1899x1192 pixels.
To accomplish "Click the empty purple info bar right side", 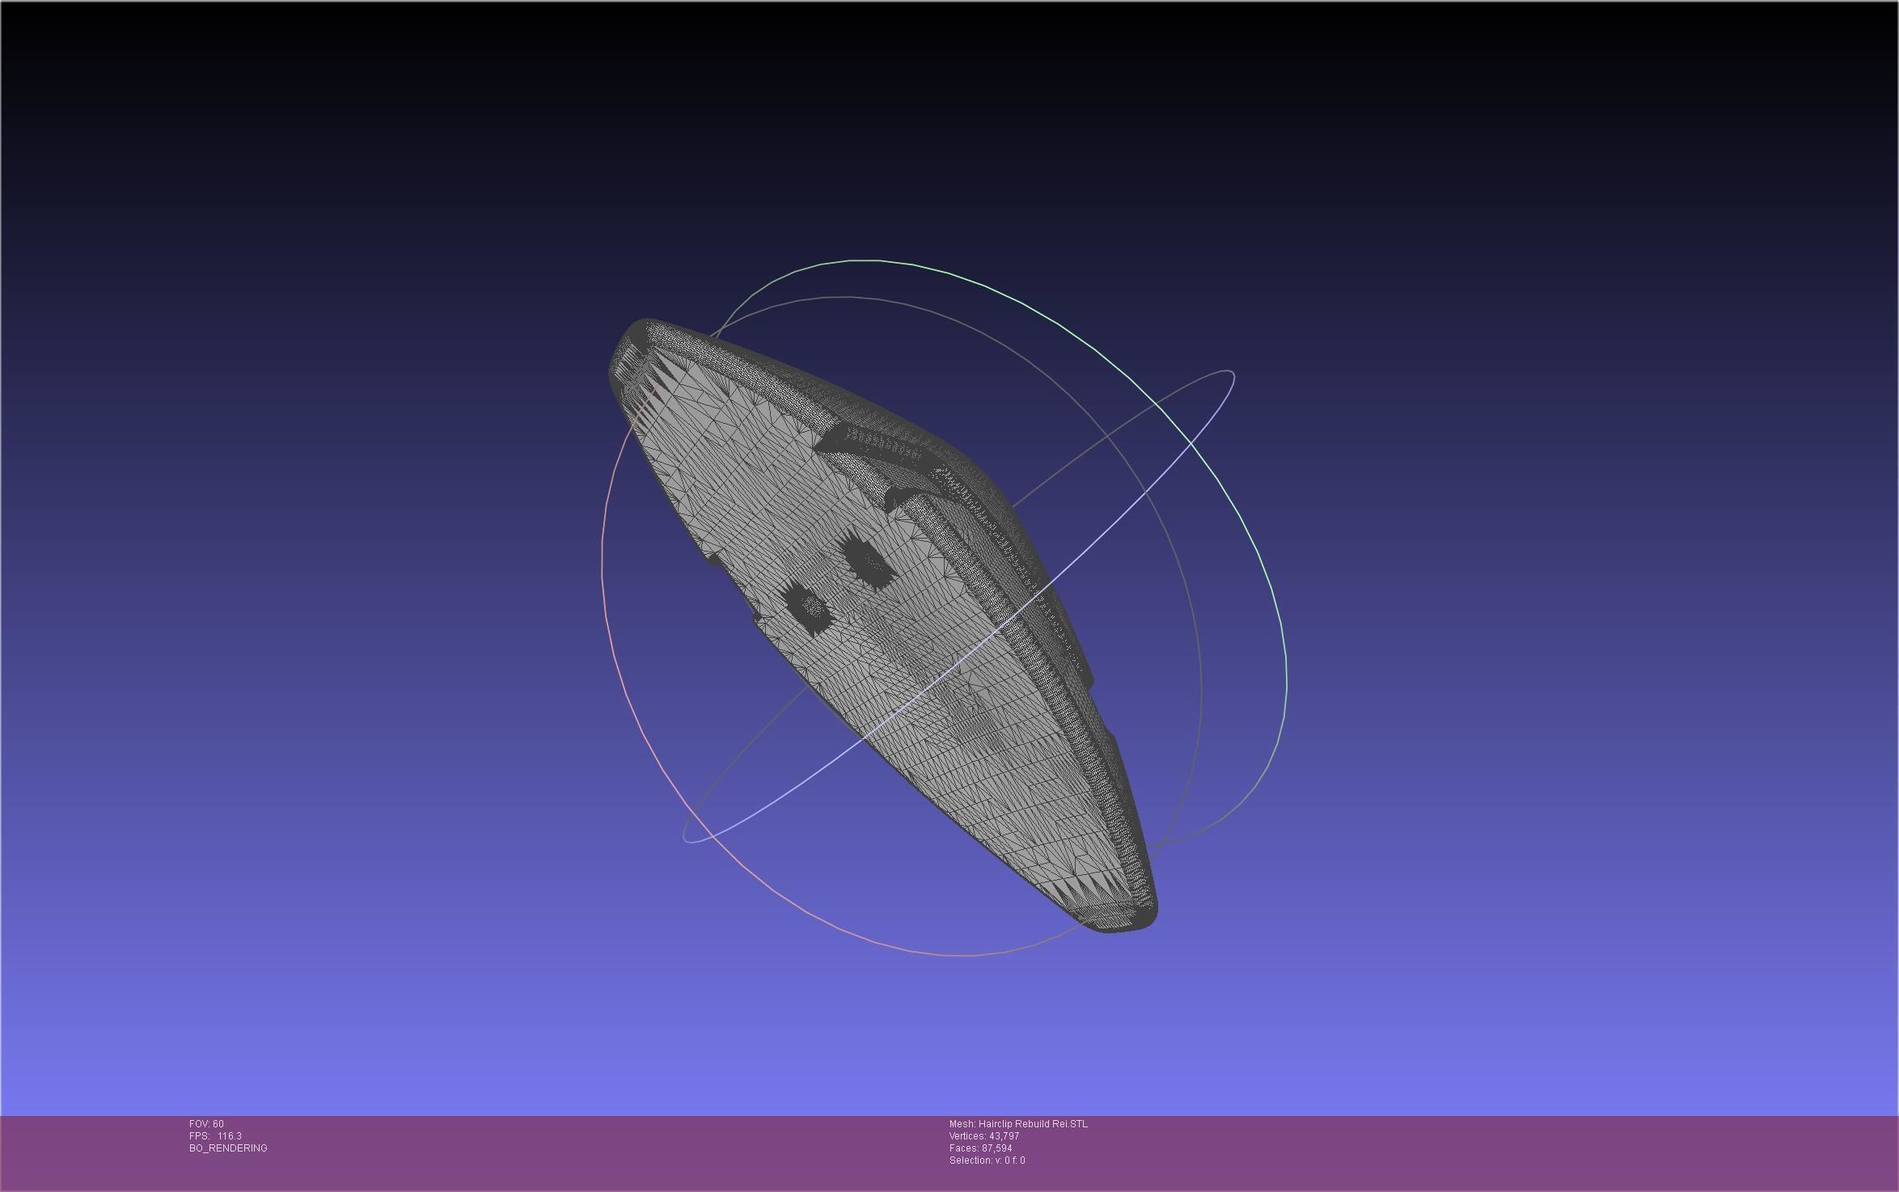I will (1537, 1152).
